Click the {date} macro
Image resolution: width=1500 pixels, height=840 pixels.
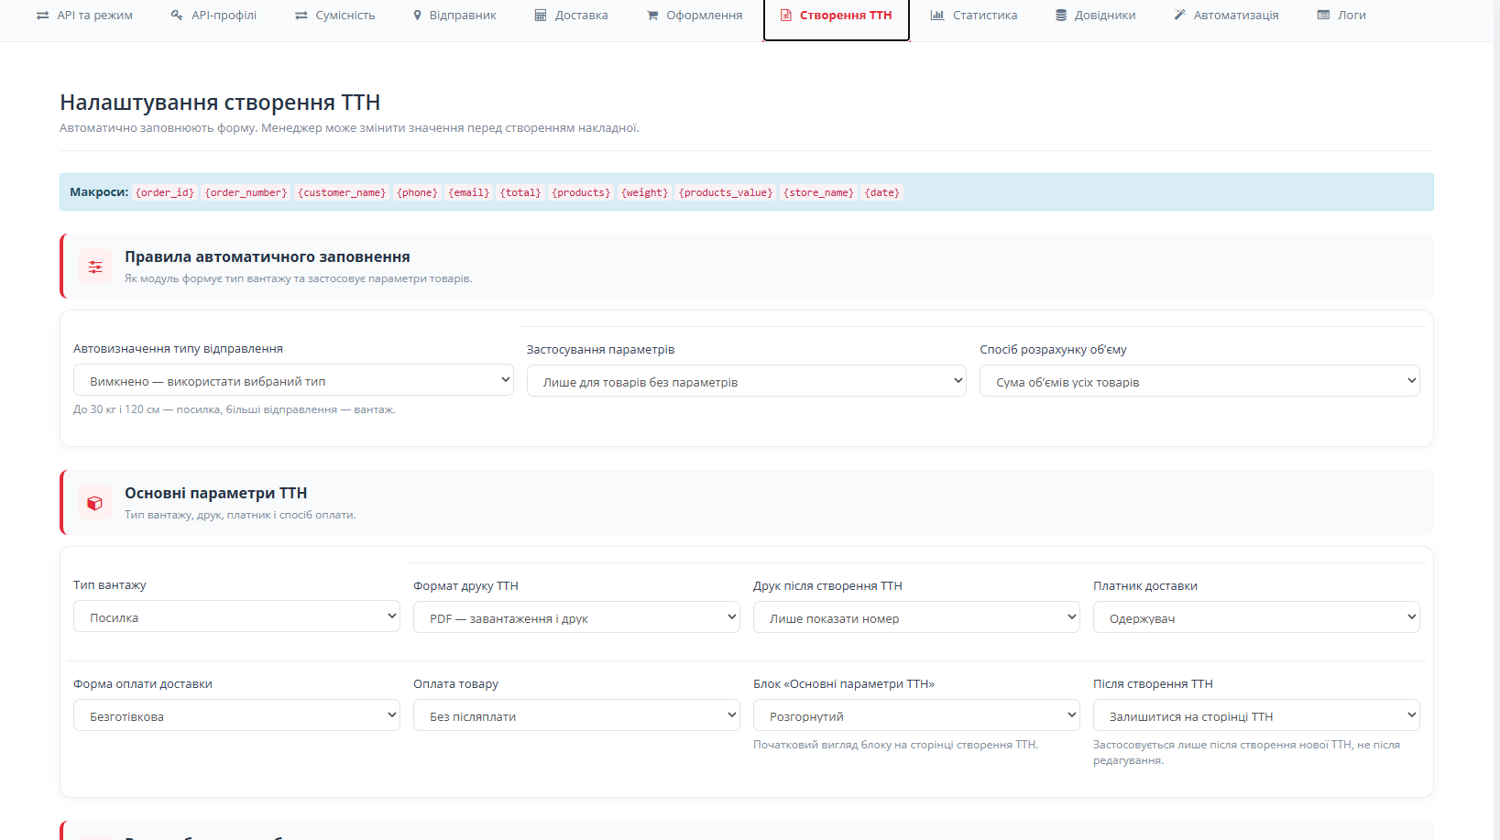pyautogui.click(x=882, y=192)
